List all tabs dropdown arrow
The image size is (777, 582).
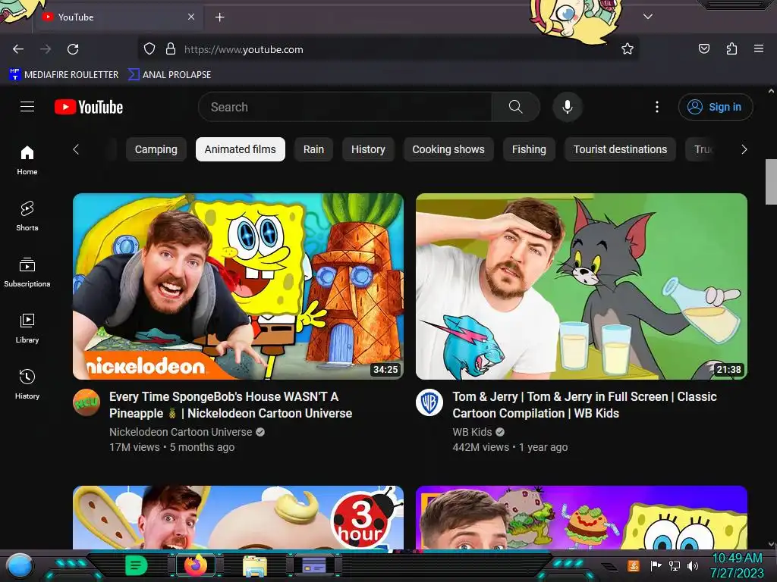[x=648, y=17]
